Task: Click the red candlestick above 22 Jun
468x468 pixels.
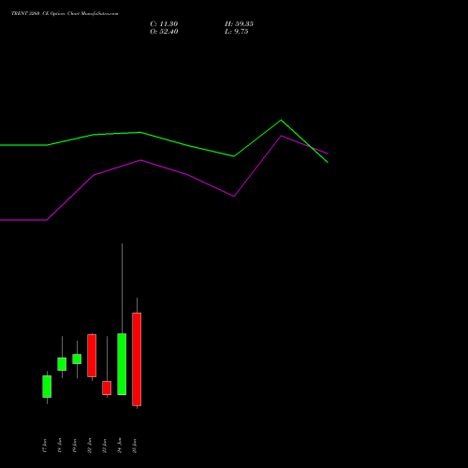Action: point(92,356)
